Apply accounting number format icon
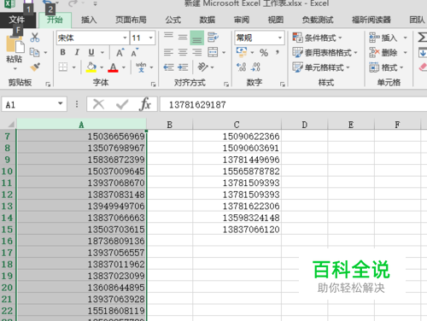The width and height of the screenshot is (427, 321). pyautogui.click(x=242, y=52)
